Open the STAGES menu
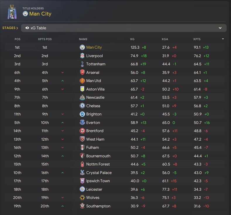 point(10,28)
